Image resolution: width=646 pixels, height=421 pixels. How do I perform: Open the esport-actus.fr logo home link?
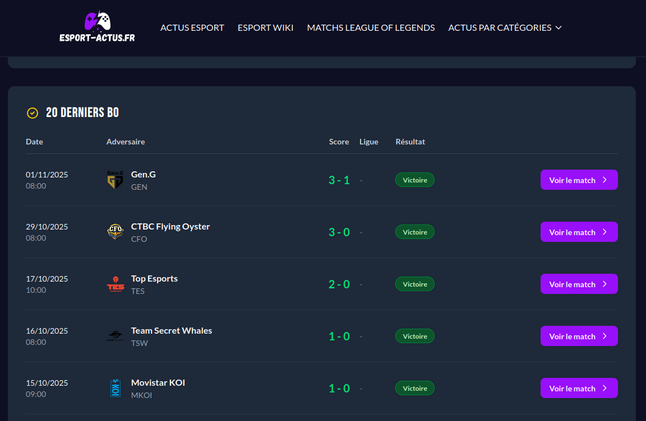point(97,27)
